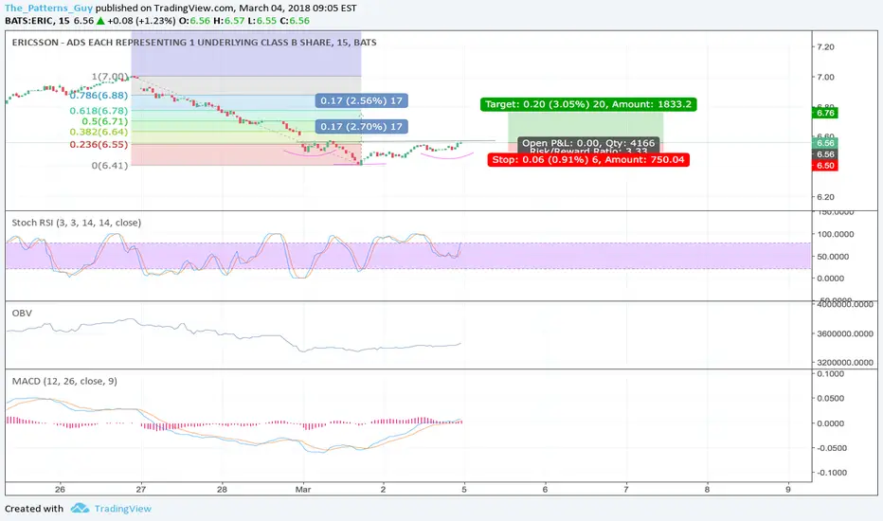The height and width of the screenshot is (521, 883).
Task: Click the 3600000.0000 OBV scale value
Action: (x=844, y=333)
